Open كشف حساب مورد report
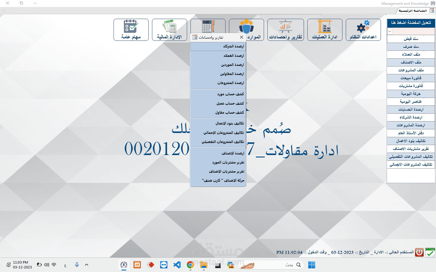Screen dimensions: 436x272 point(218,94)
